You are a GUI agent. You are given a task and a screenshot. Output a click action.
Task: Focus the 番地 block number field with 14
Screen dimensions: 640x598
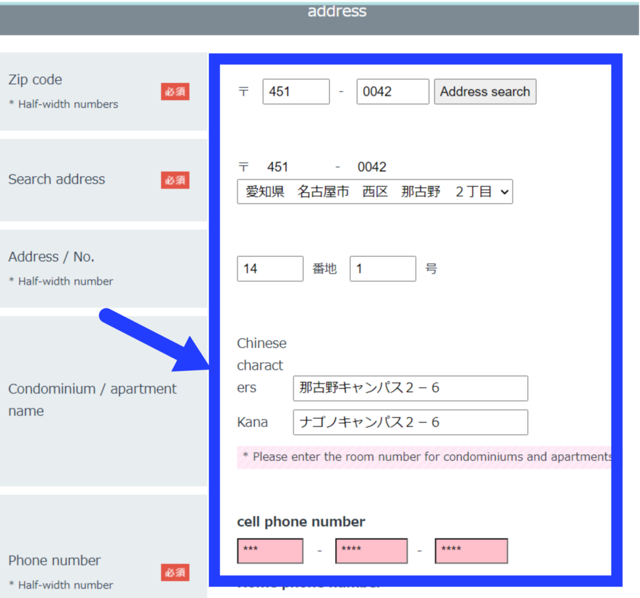click(x=270, y=268)
